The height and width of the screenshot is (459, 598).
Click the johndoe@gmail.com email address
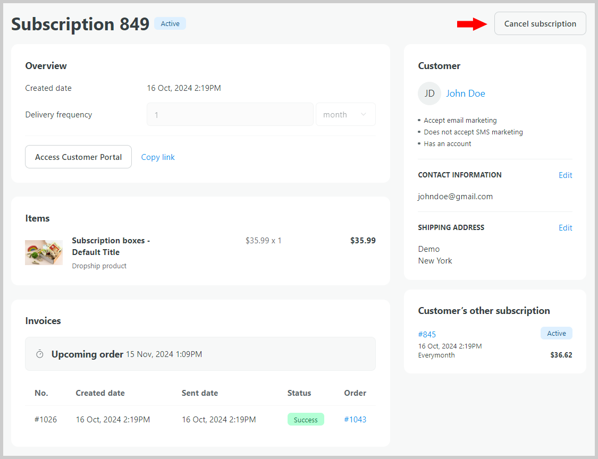455,197
